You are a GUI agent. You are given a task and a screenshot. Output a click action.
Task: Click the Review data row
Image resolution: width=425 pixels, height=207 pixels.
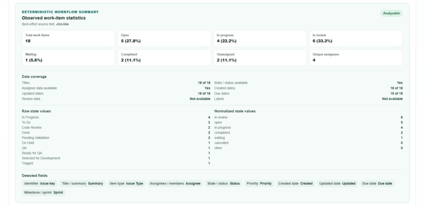pyautogui.click(x=116, y=99)
